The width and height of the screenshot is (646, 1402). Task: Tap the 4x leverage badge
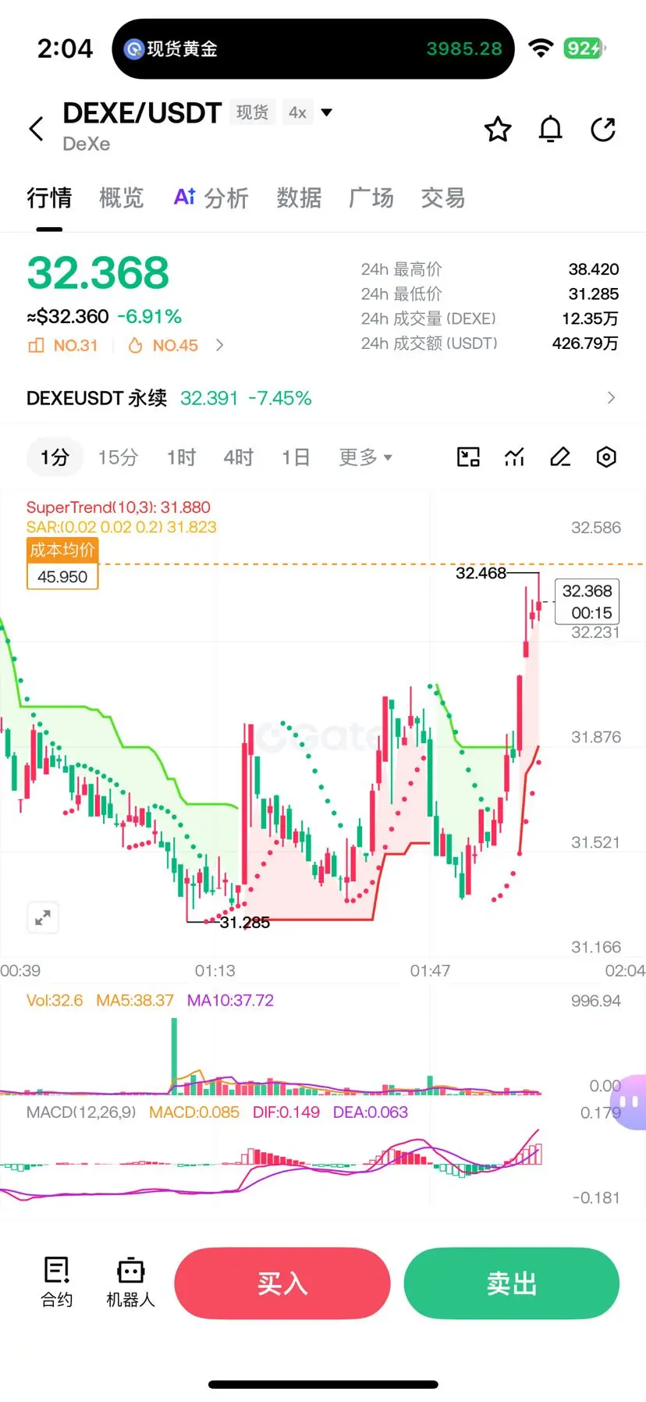click(x=297, y=112)
